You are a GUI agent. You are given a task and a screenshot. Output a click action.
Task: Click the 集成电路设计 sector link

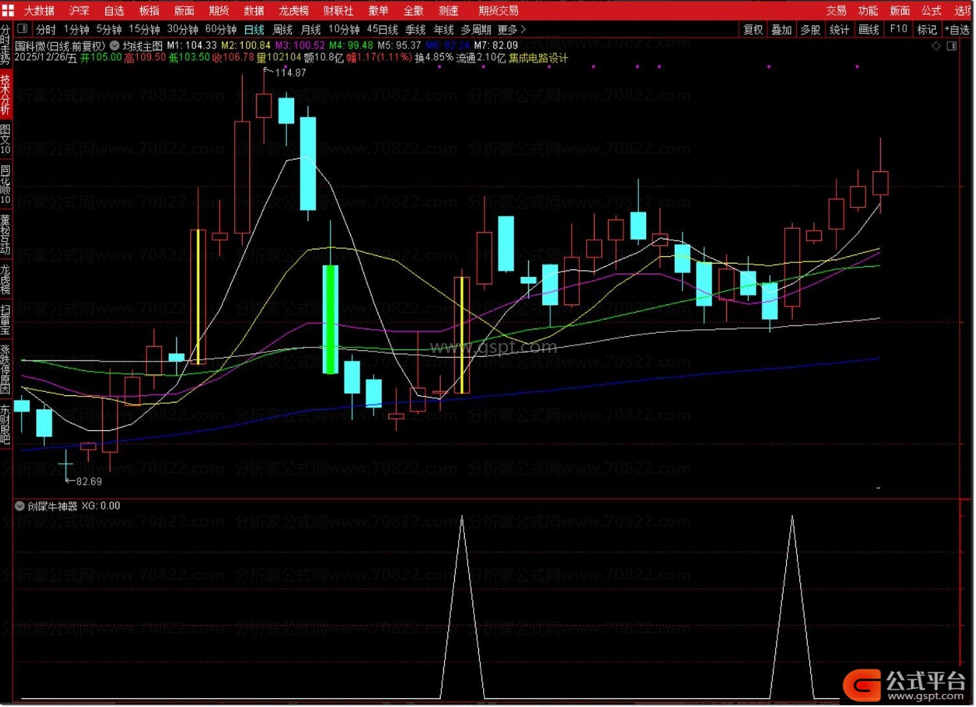click(x=538, y=58)
